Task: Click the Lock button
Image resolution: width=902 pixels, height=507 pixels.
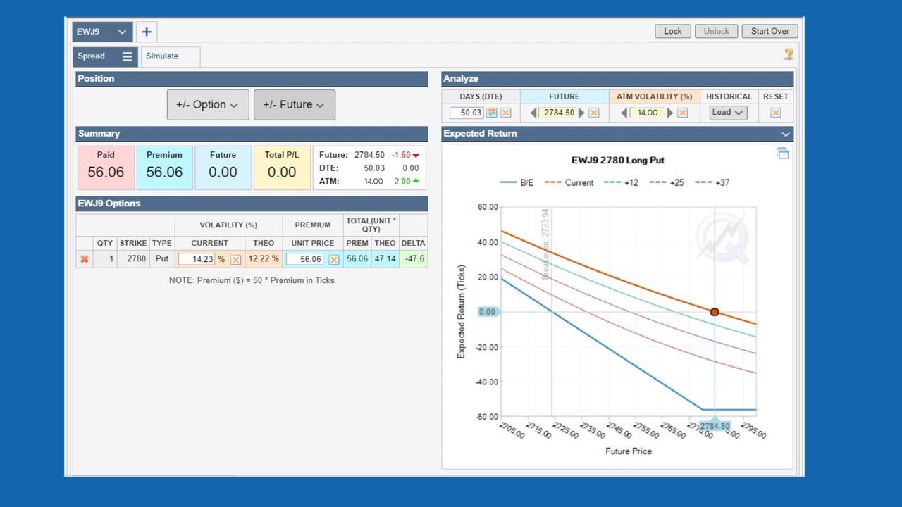Action: coord(672,31)
